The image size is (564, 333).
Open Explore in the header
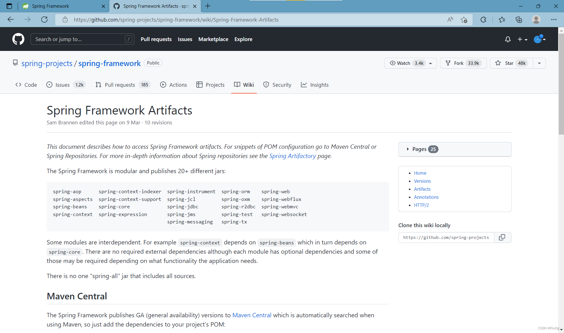(243, 39)
